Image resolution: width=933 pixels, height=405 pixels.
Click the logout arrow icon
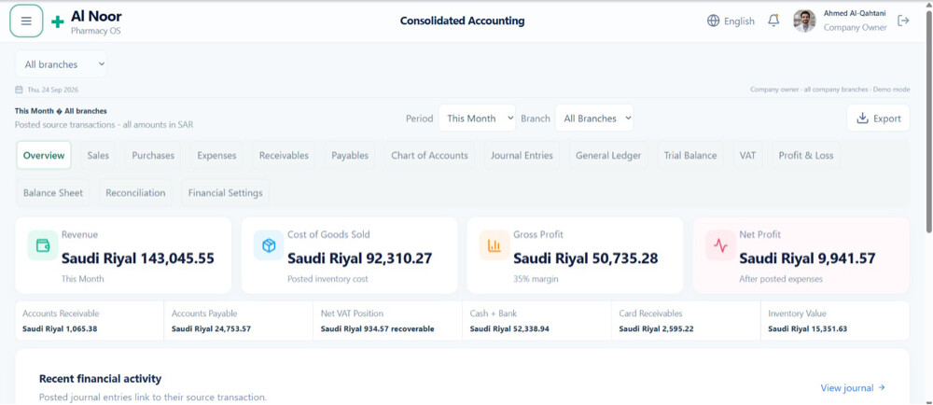pyautogui.click(x=903, y=21)
